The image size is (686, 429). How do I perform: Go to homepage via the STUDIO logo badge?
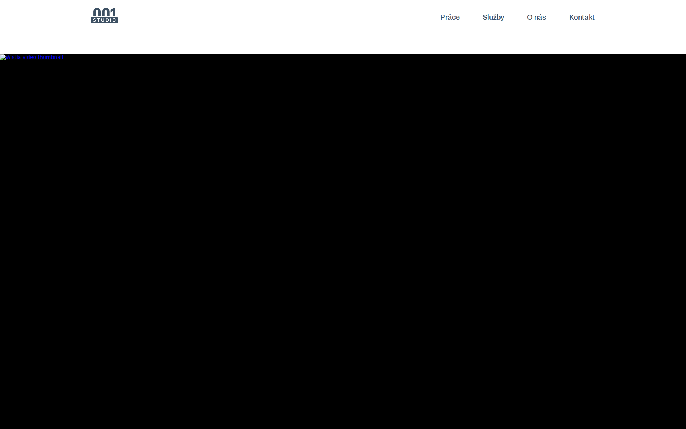click(x=104, y=20)
